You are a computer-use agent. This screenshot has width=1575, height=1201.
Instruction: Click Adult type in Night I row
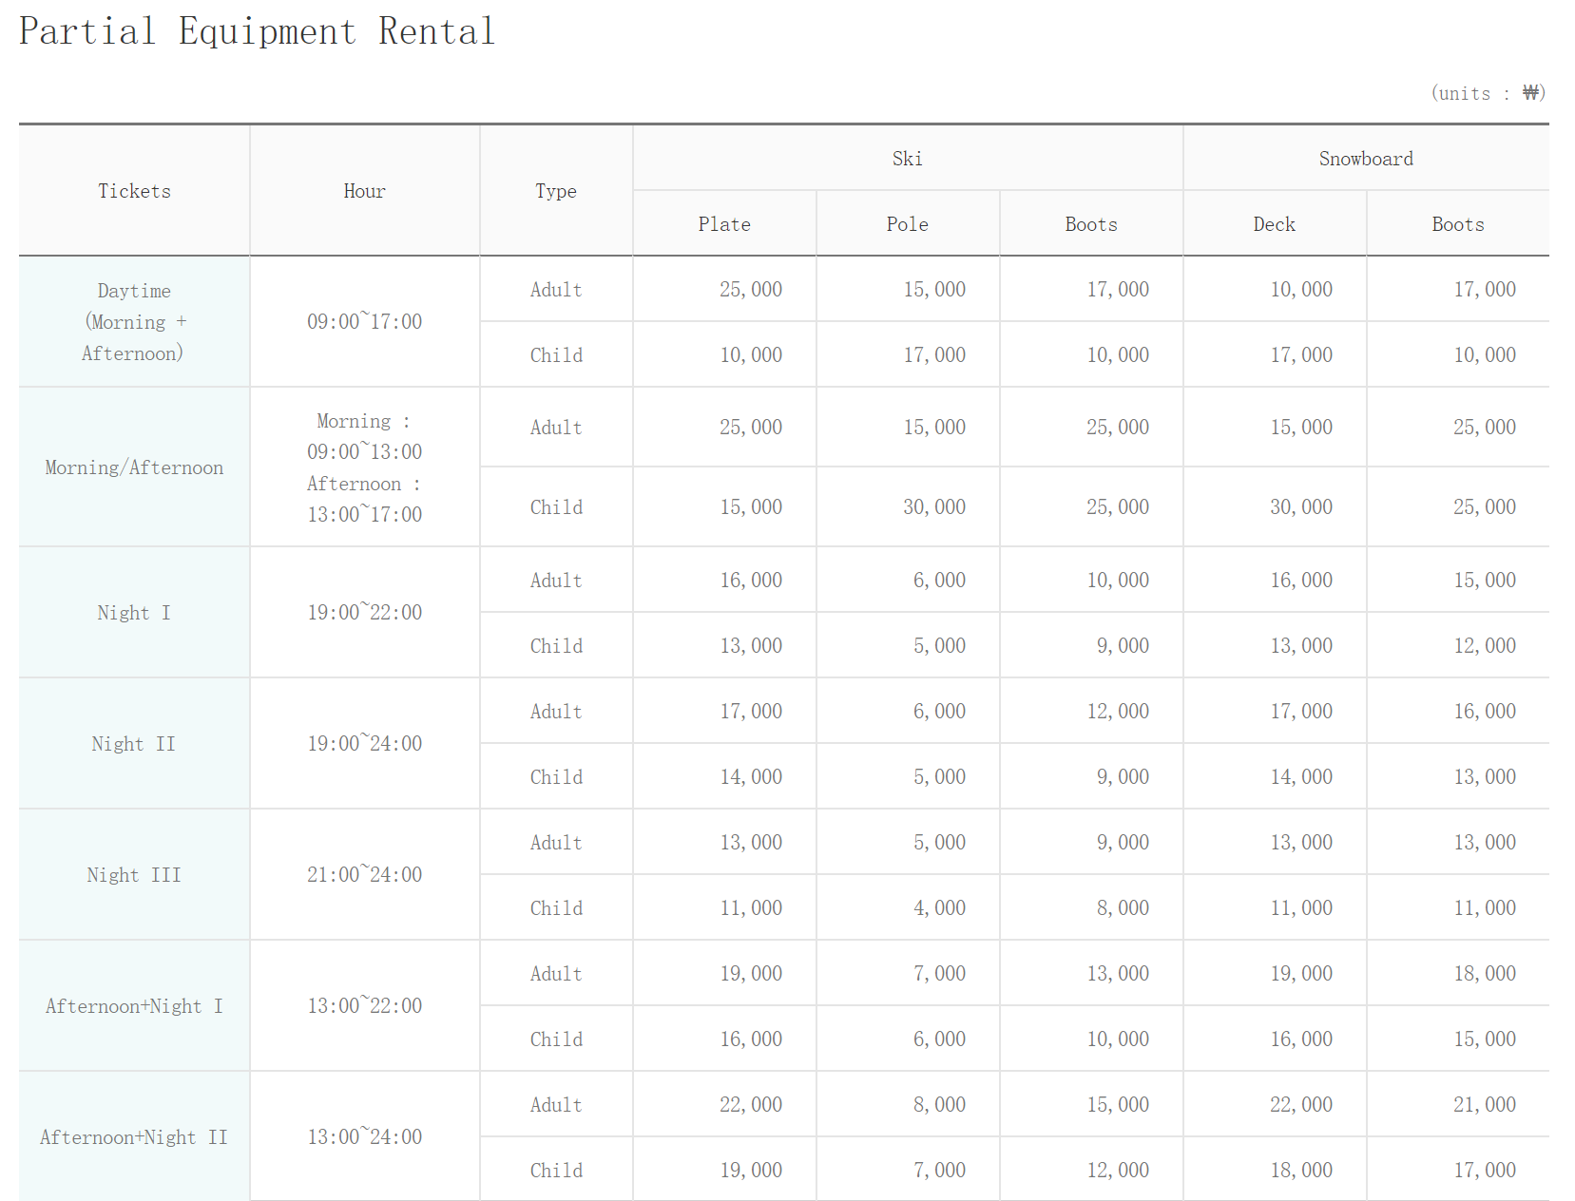[556, 581]
